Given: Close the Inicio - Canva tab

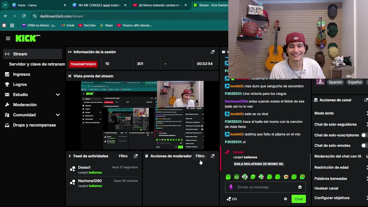Looking at the screenshot, I should click(x=65, y=5).
